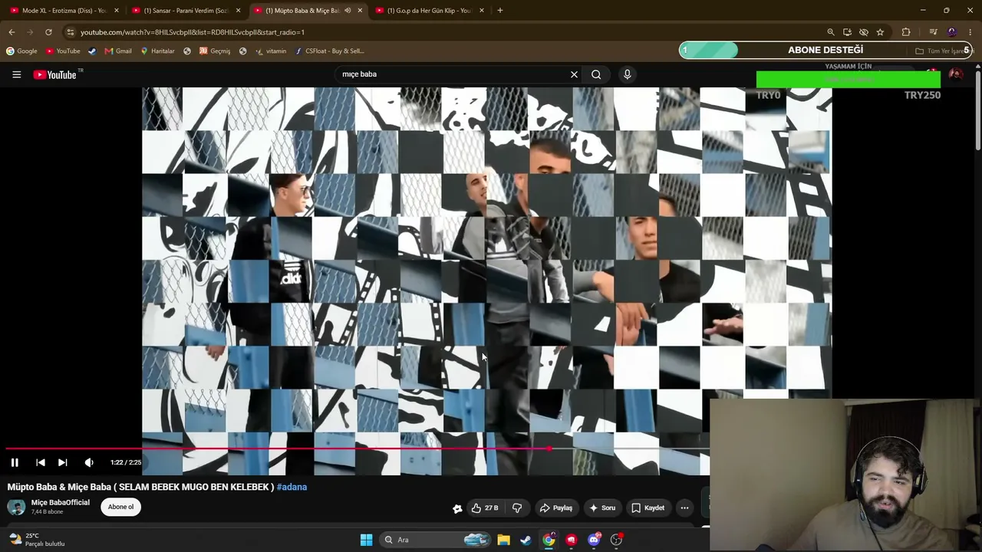Open the Windows Start menu
Screen dimensions: 982x552
pos(366,540)
